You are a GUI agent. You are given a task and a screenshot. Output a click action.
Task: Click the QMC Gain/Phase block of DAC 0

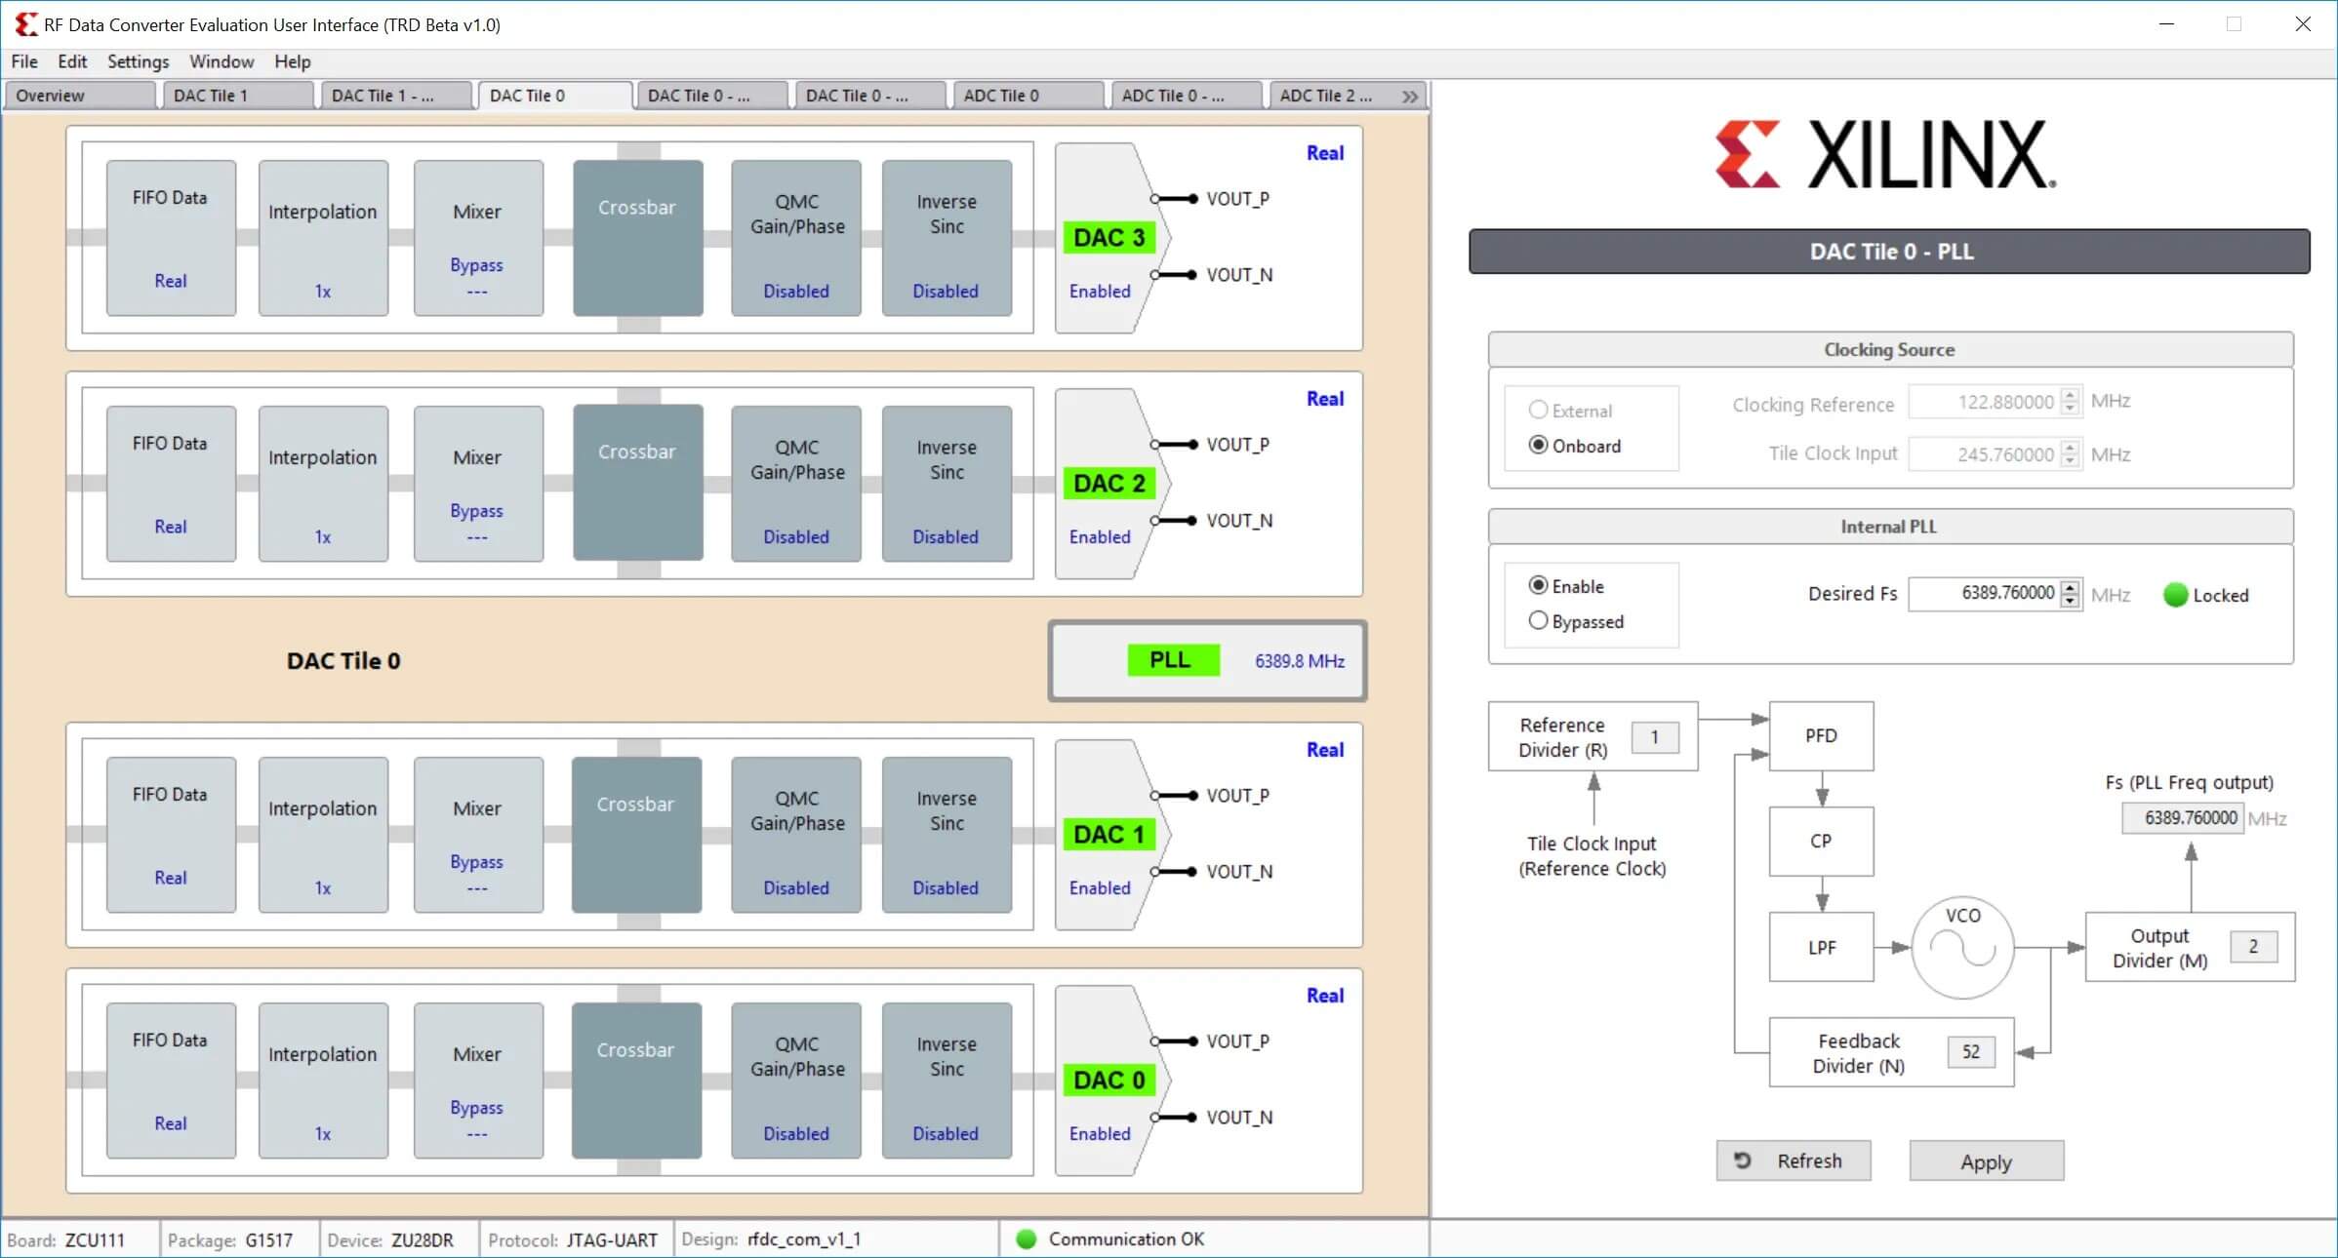[x=796, y=1081]
